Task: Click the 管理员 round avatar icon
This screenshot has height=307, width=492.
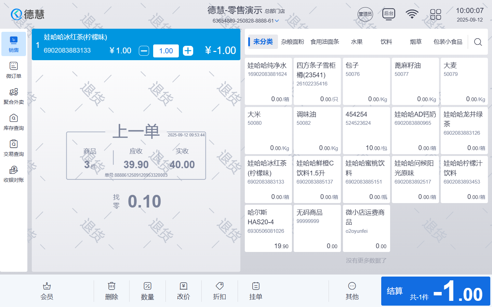Action: point(365,14)
